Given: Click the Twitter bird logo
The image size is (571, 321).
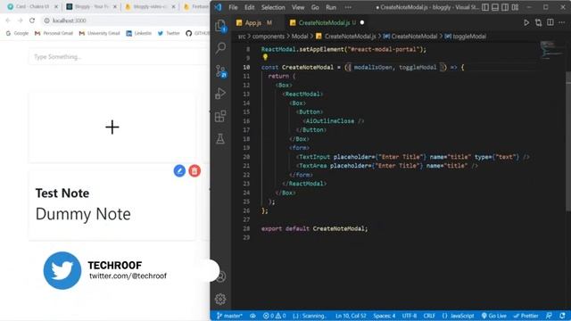Looking at the screenshot, I should coord(62,270).
